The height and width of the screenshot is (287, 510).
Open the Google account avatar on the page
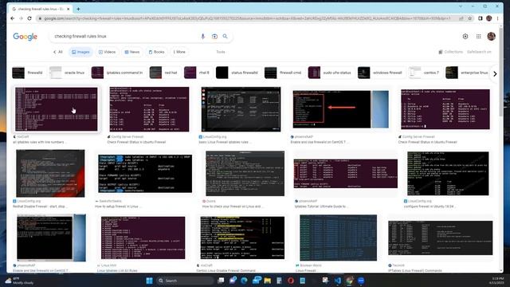[x=491, y=36]
